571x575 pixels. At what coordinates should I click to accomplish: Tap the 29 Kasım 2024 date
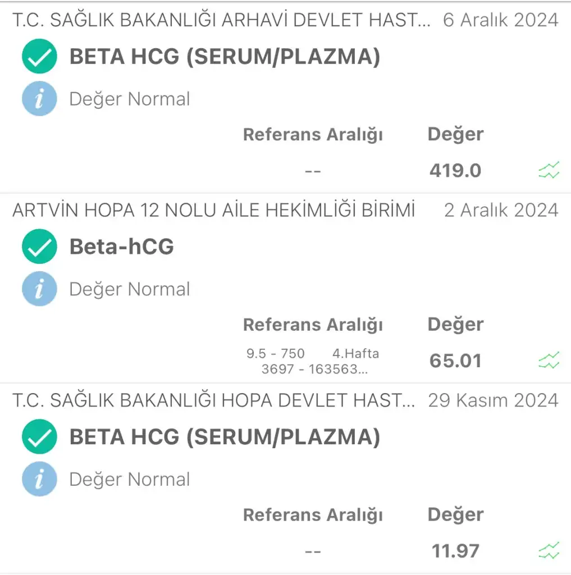[493, 400]
